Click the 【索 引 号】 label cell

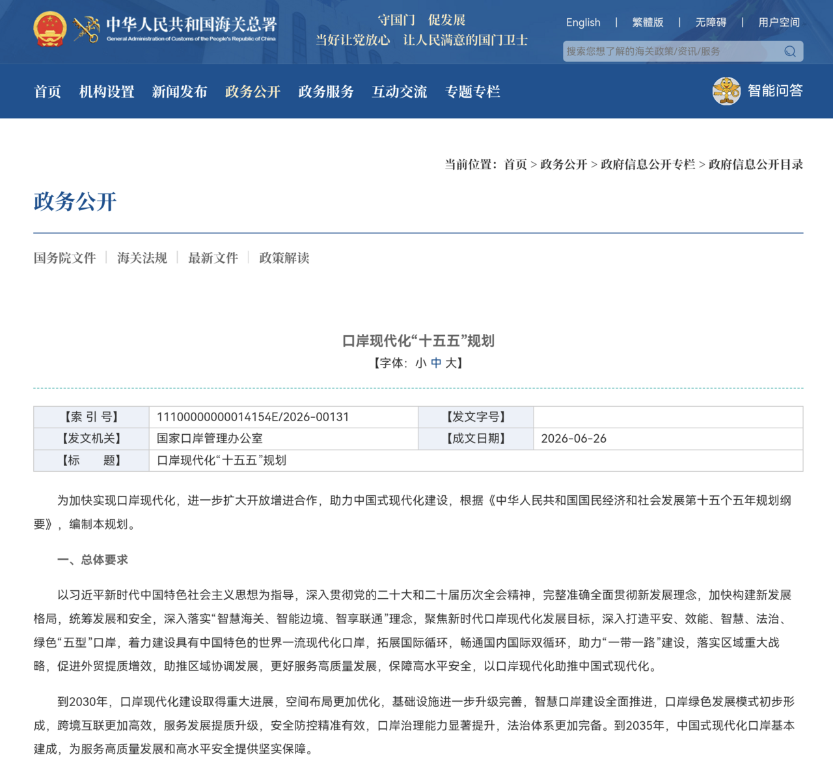click(92, 417)
